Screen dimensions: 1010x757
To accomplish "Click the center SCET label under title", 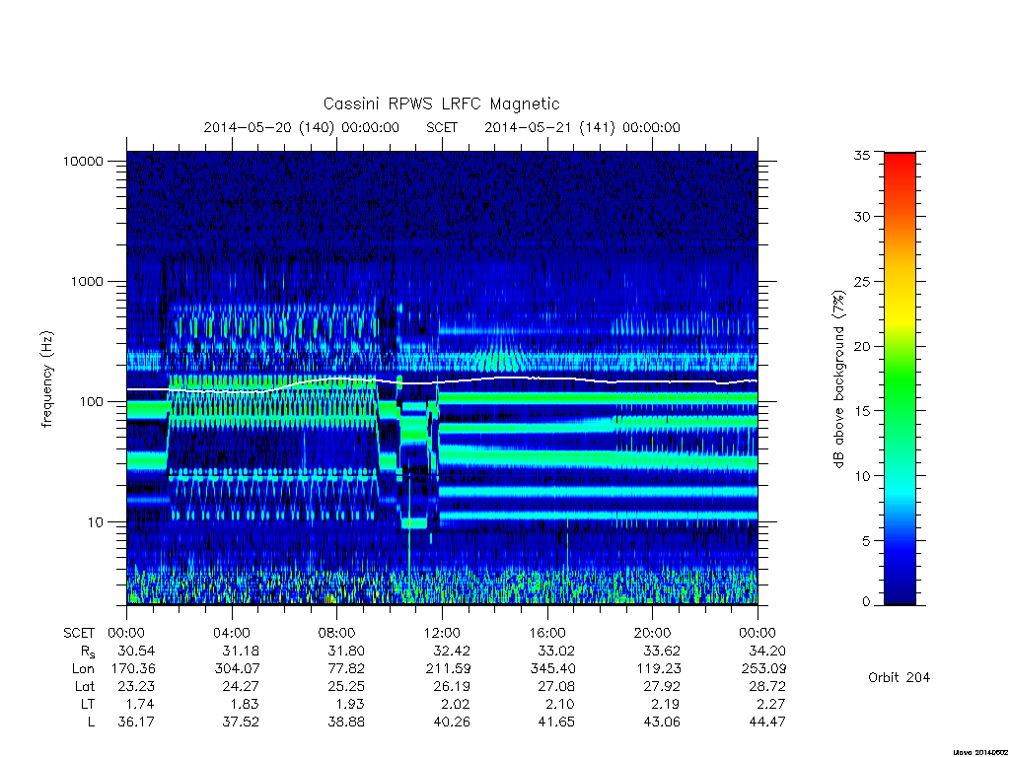I will pyautogui.click(x=442, y=127).
